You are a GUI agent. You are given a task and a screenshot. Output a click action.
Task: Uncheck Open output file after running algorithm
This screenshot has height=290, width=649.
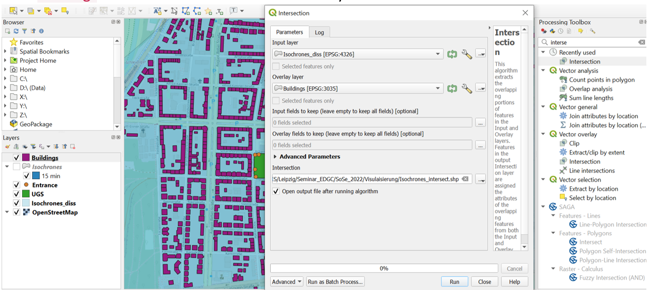pos(276,192)
